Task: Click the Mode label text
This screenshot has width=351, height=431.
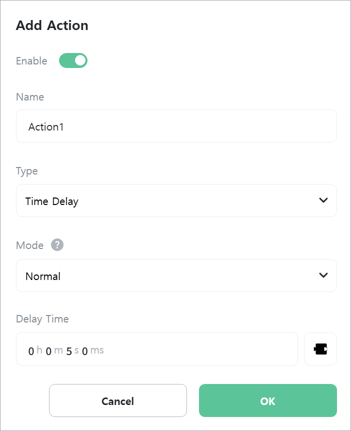Action: click(x=29, y=245)
